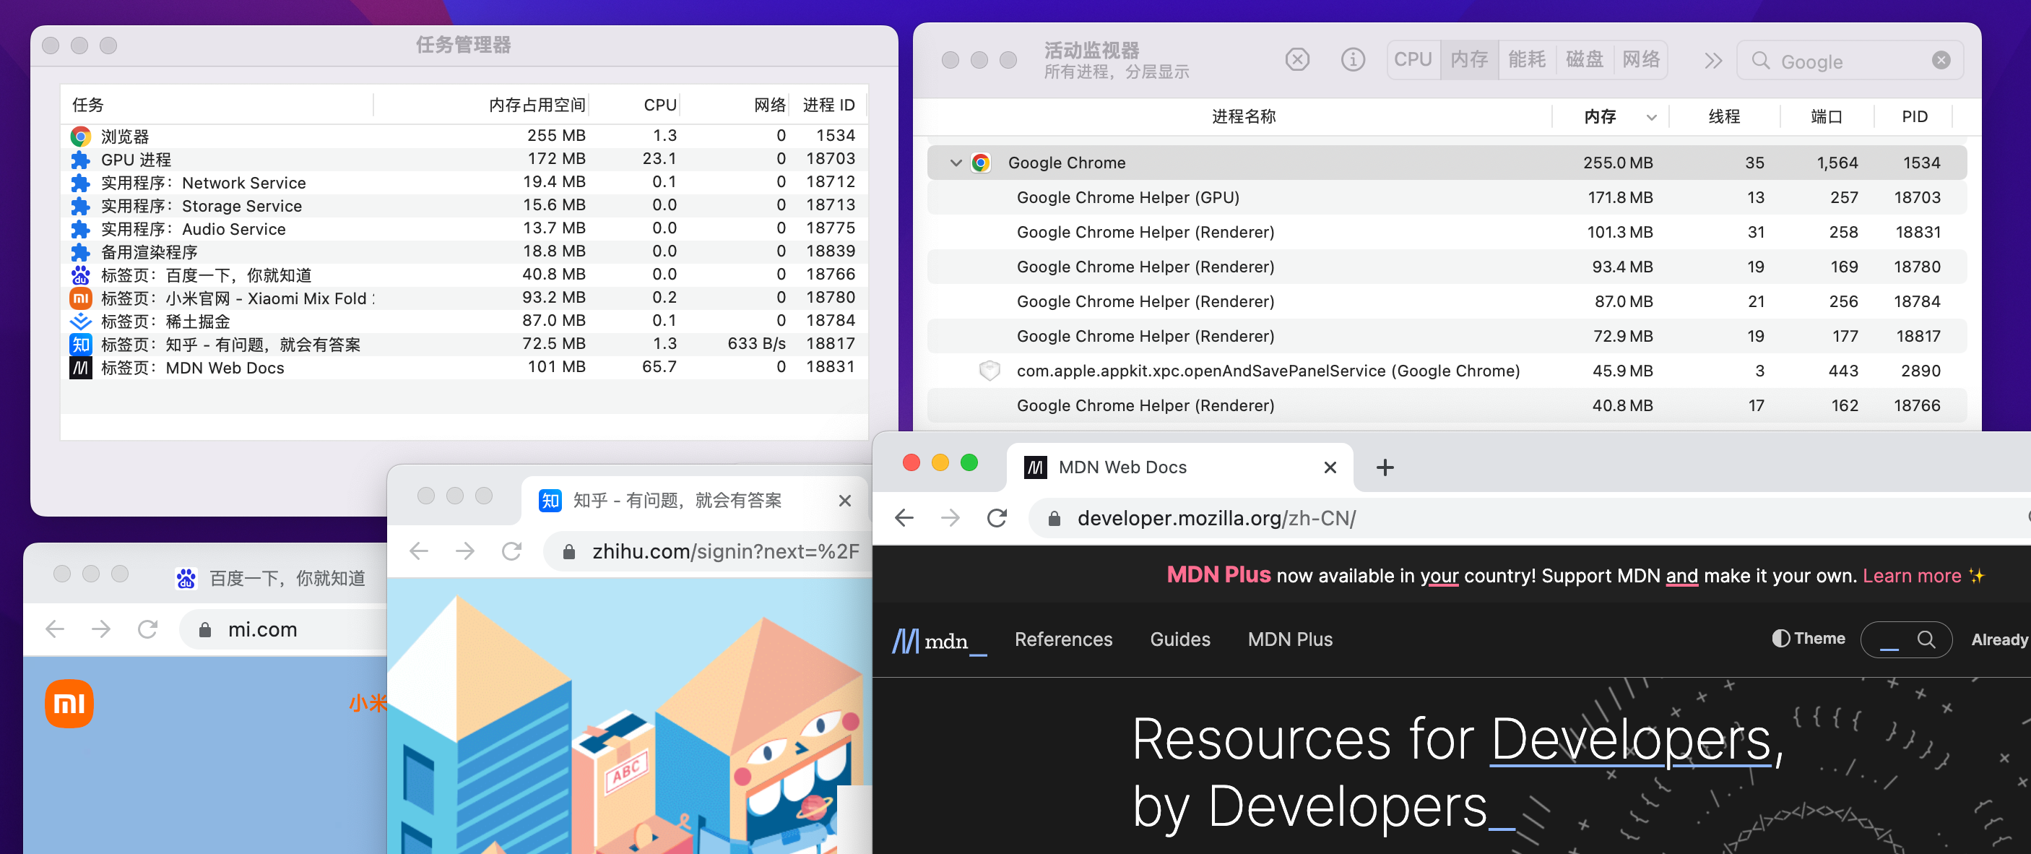This screenshot has height=854, width=2031.
Task: Reload the MDN Web Docs page
Action: [x=997, y=518]
